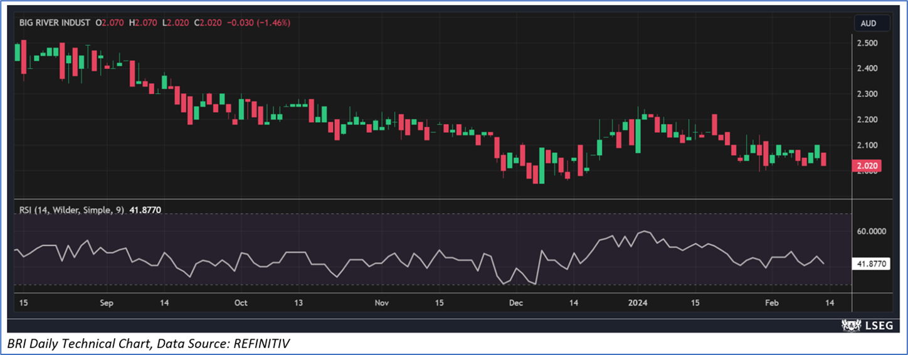Image resolution: width=908 pixels, height=355 pixels.
Task: Click the open value O2.070
Action: (109, 23)
